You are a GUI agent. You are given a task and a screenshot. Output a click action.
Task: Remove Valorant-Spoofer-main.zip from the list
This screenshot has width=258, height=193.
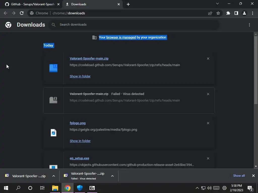coord(208,59)
